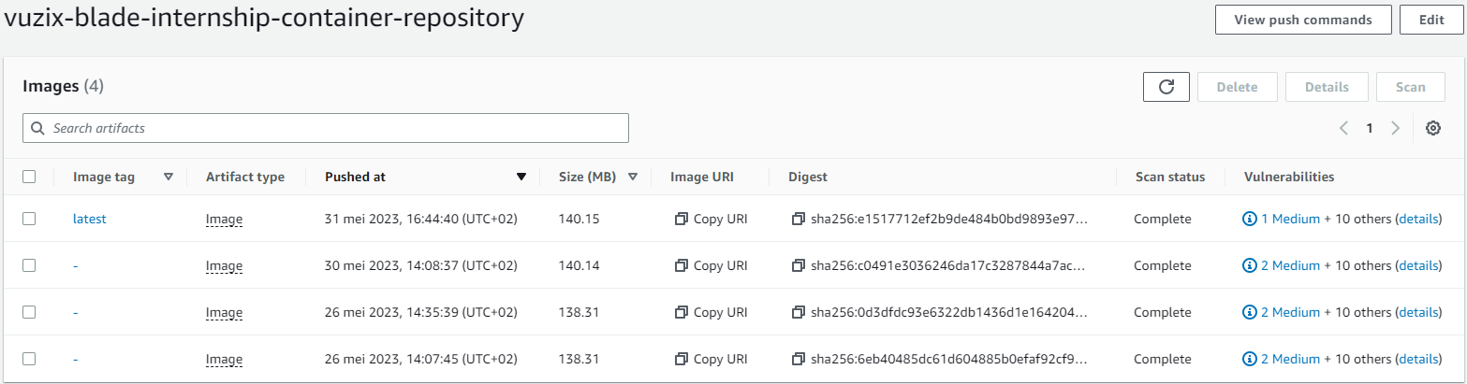Open details link for 14:07:45 image
1467x384 pixels.
[1418, 359]
